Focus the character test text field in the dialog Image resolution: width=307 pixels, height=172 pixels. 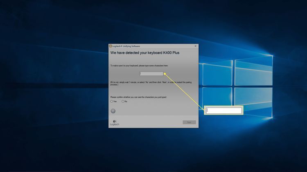coord(151,74)
